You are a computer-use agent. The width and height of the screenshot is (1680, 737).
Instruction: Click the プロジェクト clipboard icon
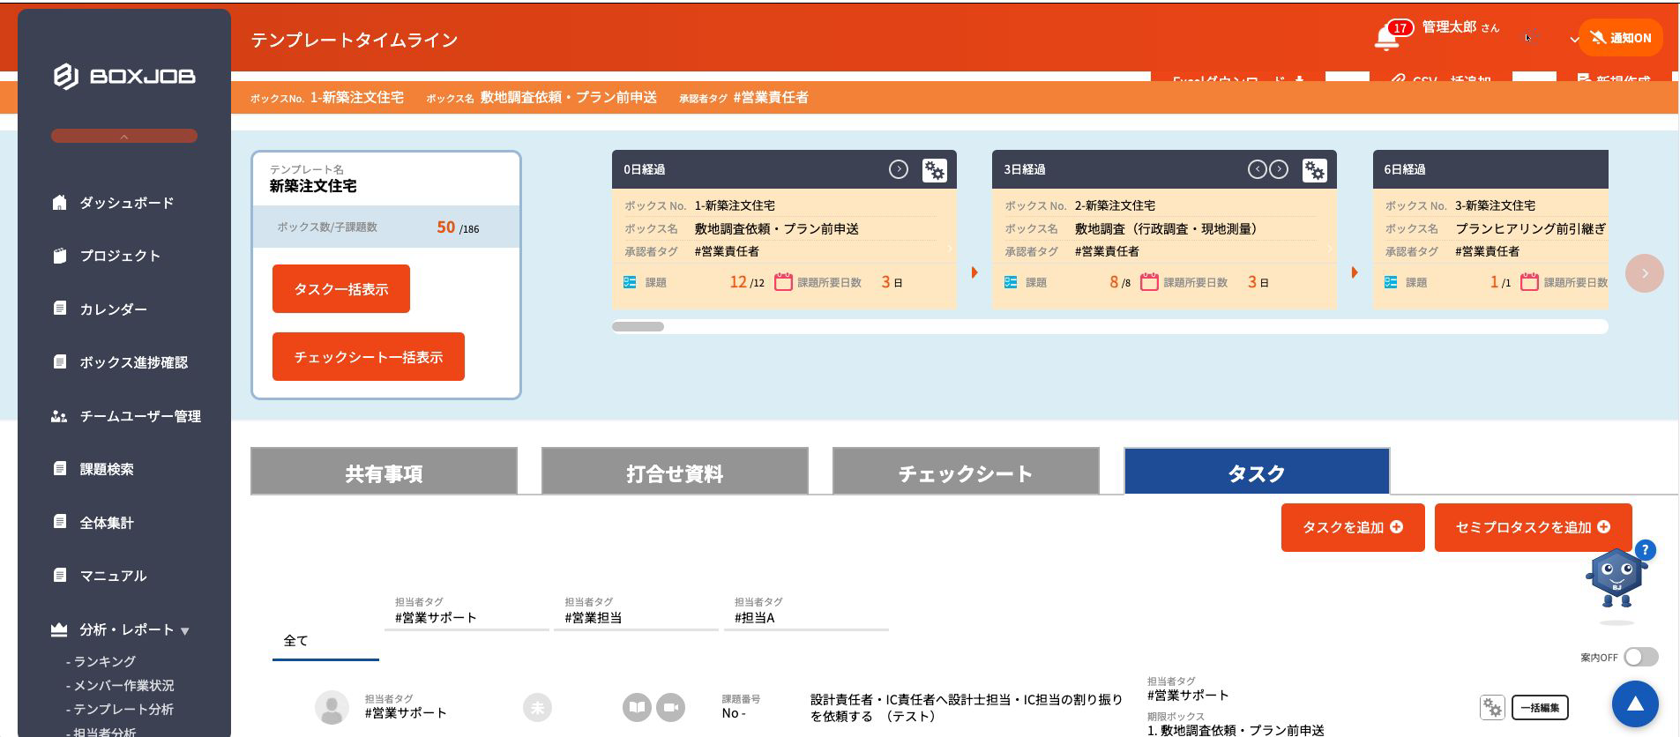click(59, 256)
